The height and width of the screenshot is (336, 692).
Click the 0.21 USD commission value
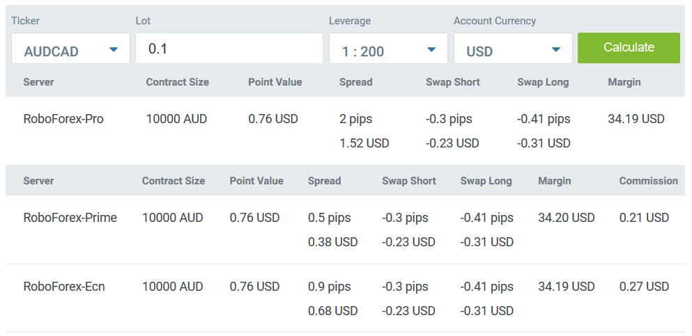click(645, 218)
